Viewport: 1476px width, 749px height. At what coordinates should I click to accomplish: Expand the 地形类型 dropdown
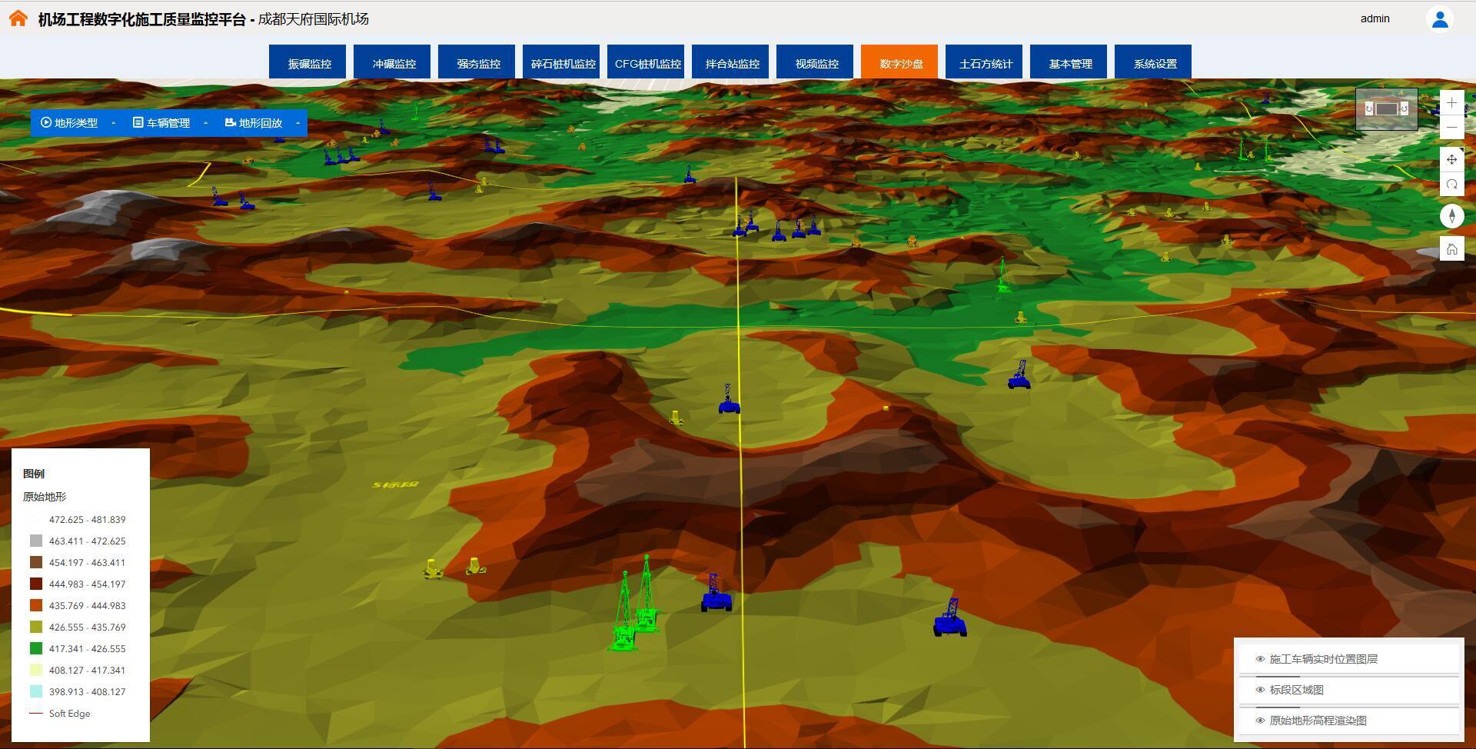point(77,123)
